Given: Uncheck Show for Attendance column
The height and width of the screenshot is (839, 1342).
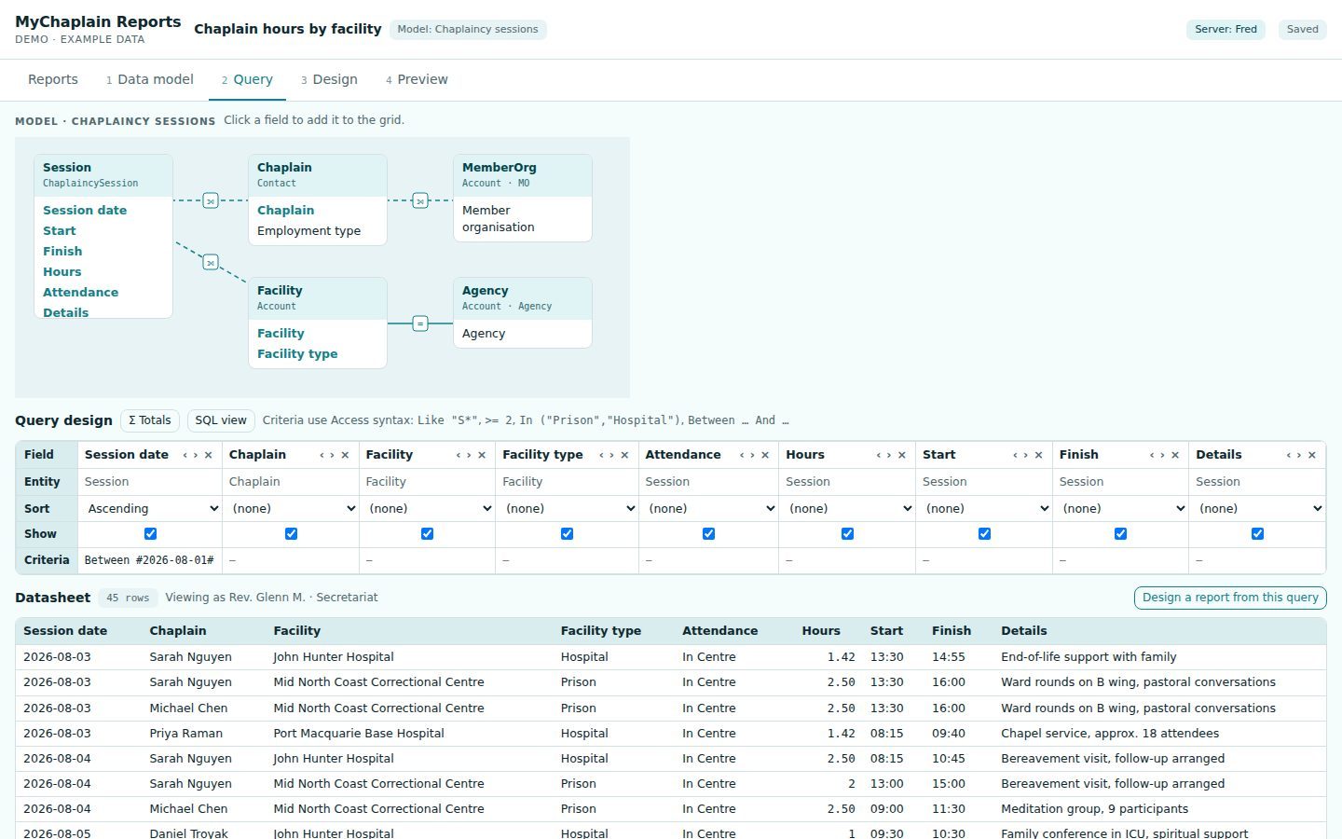Looking at the screenshot, I should (x=708, y=534).
